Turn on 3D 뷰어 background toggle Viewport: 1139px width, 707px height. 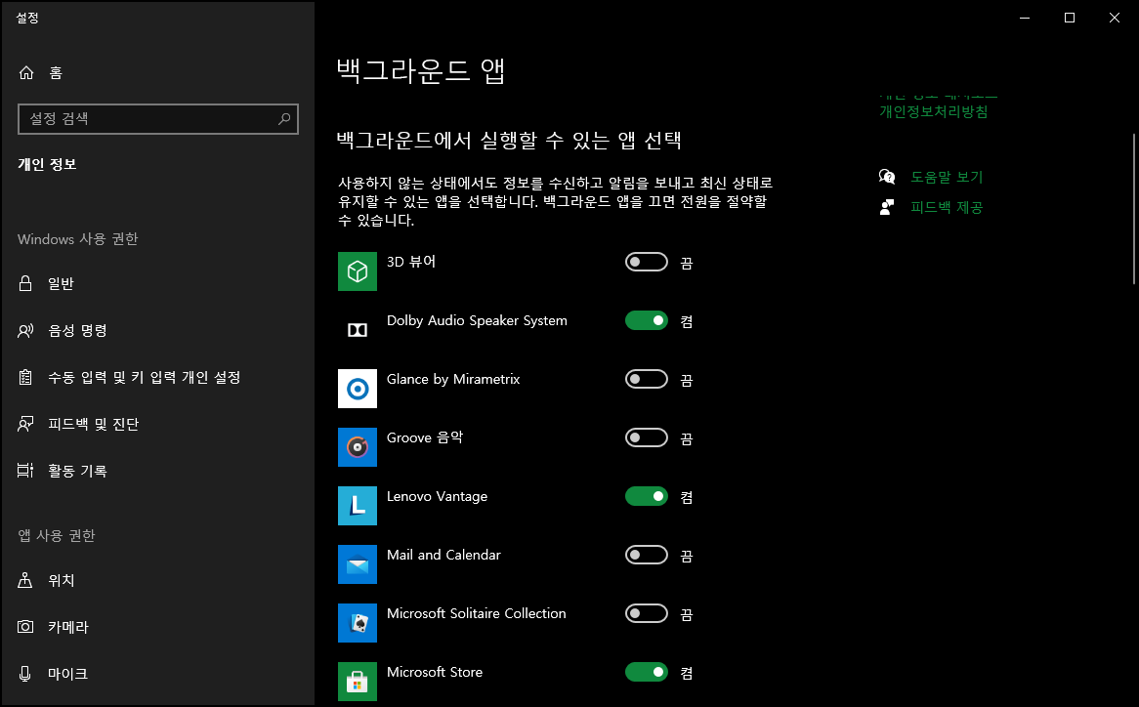647,262
